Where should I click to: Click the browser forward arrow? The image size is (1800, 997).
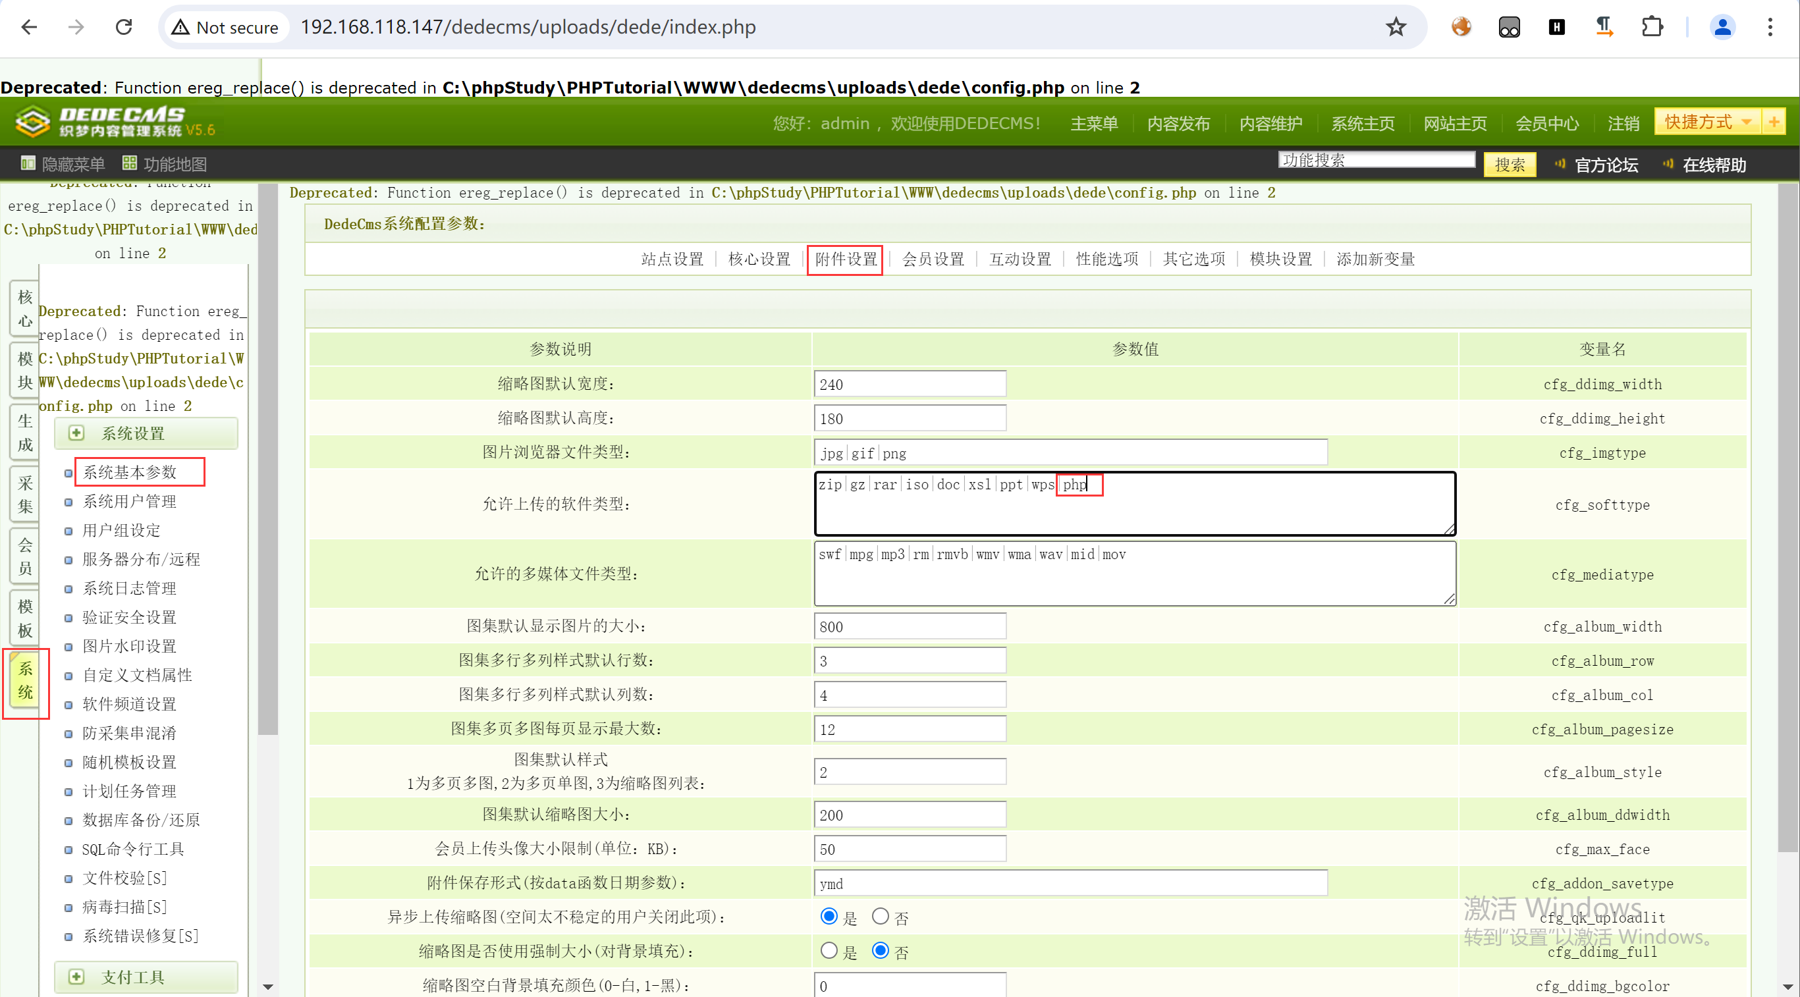point(76,27)
